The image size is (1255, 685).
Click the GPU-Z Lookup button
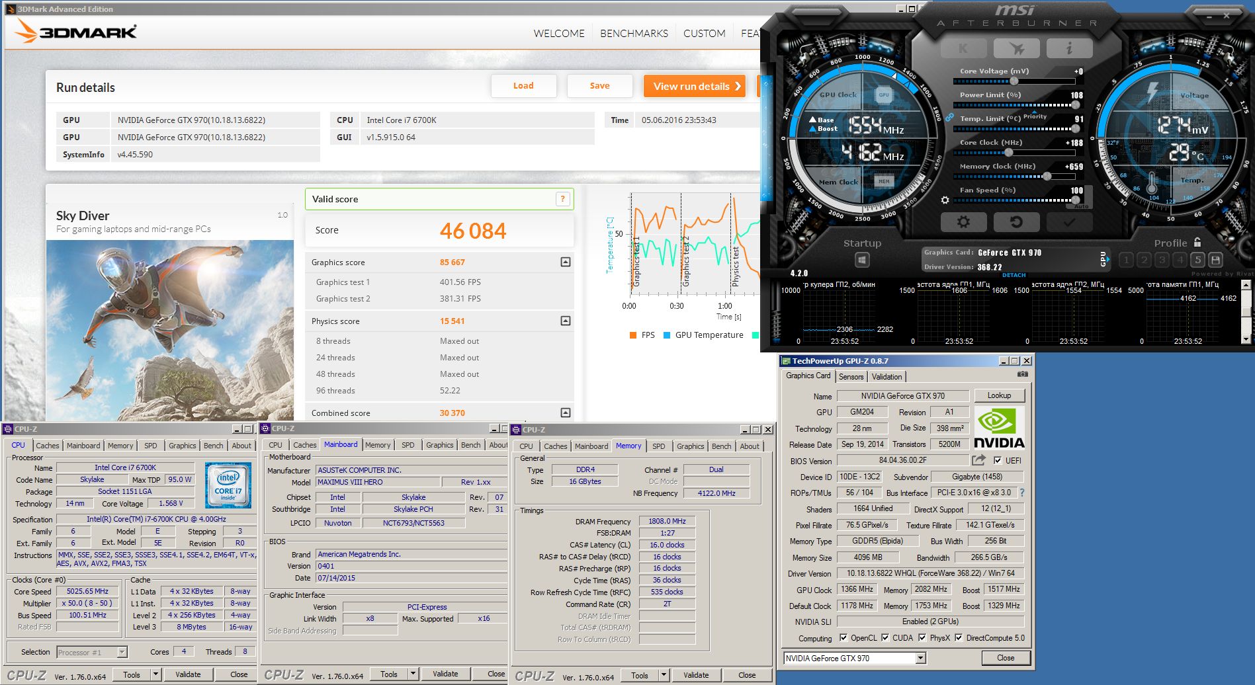[999, 395]
